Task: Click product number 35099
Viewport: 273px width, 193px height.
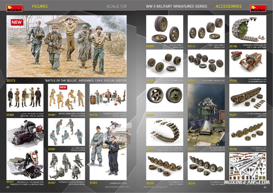Action: click(x=150, y=46)
